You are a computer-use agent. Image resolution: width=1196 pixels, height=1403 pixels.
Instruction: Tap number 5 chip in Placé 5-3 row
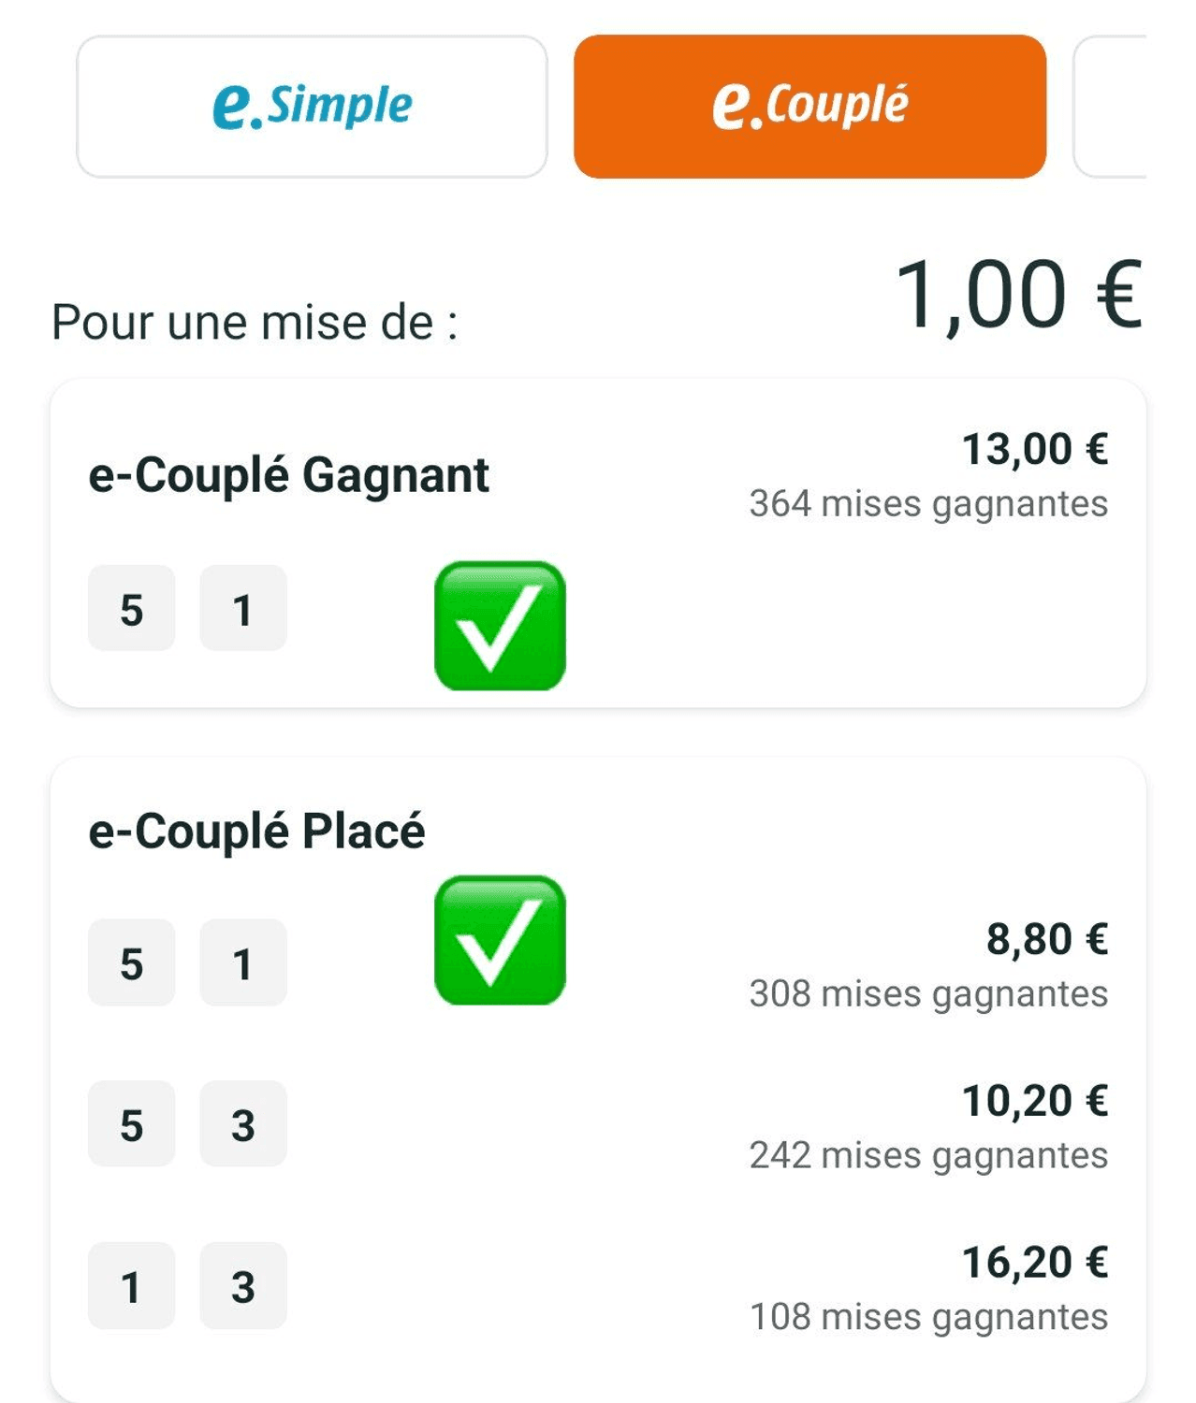coord(131,1123)
